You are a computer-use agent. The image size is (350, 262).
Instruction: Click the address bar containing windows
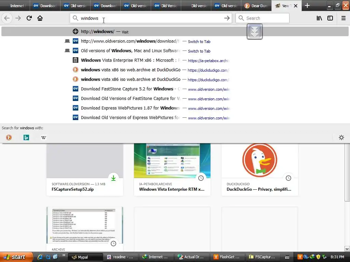(151, 18)
